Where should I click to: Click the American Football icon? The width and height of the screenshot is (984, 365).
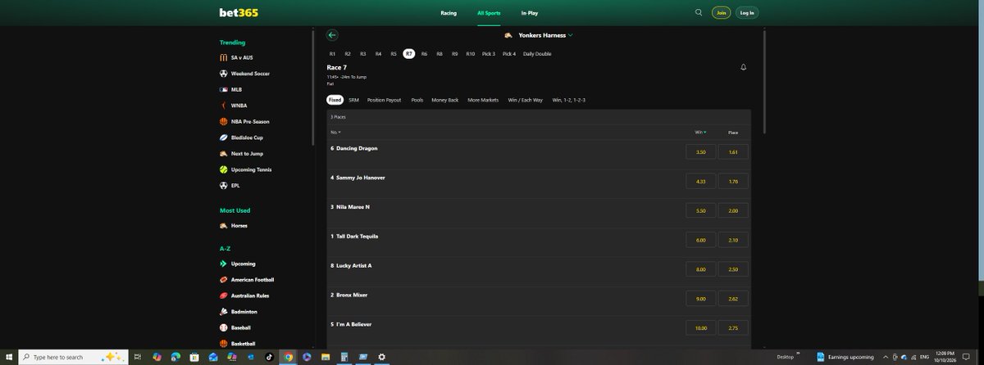[223, 280]
